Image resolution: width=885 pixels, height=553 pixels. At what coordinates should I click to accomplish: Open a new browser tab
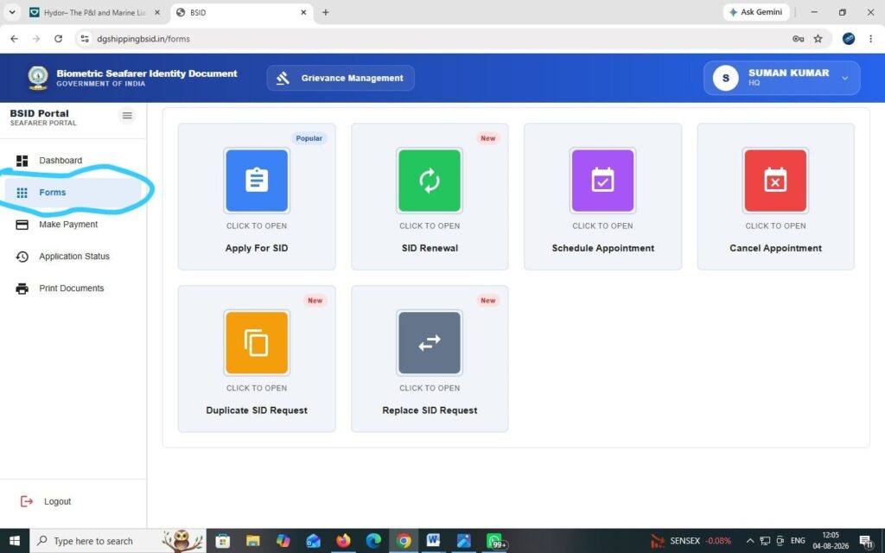tap(326, 12)
